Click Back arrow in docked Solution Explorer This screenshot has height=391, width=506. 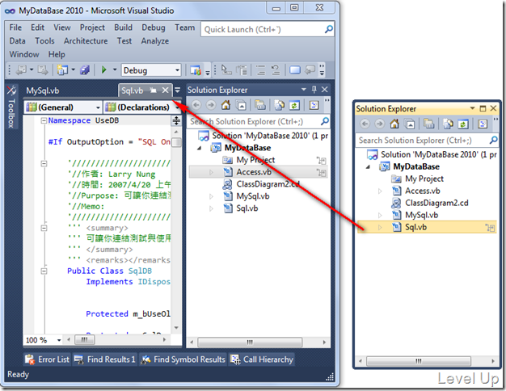tap(196, 105)
